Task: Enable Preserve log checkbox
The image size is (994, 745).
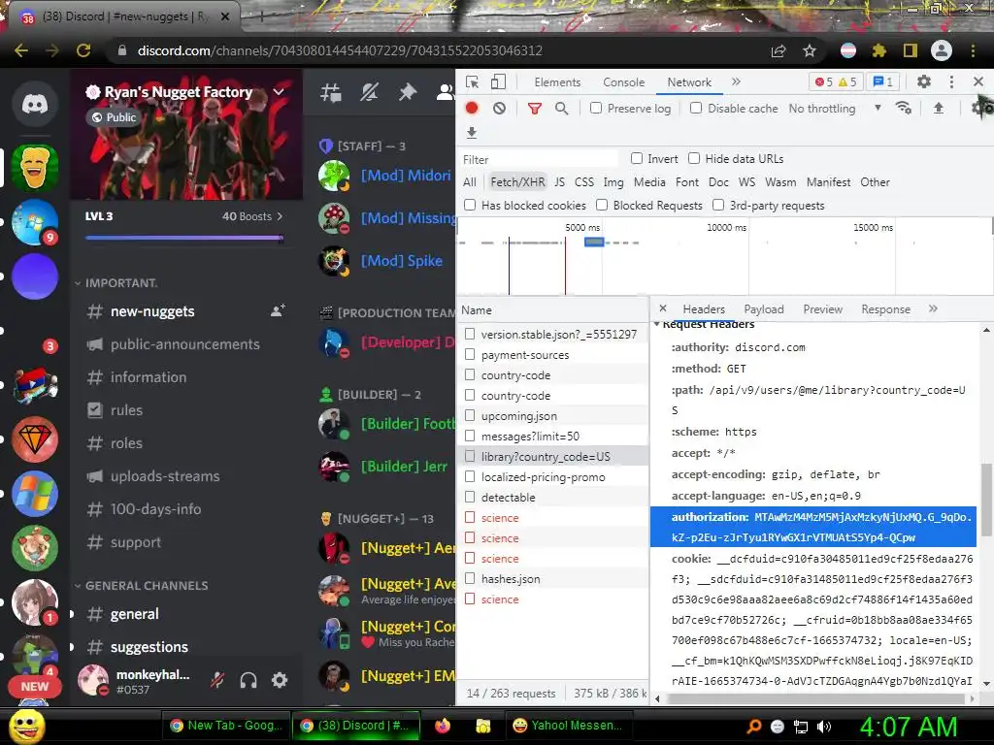Action: pos(596,108)
